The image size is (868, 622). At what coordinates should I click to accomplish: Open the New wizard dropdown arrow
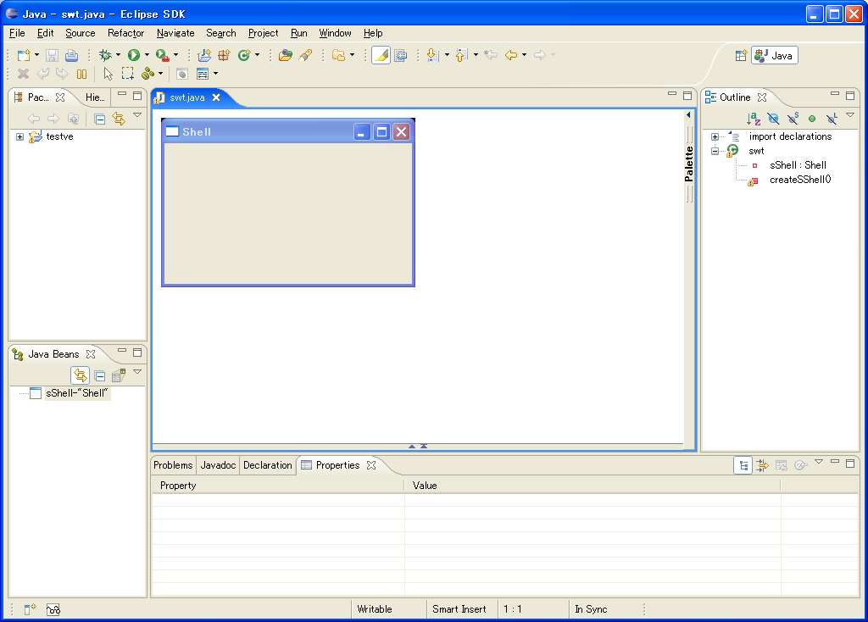pyautogui.click(x=37, y=55)
